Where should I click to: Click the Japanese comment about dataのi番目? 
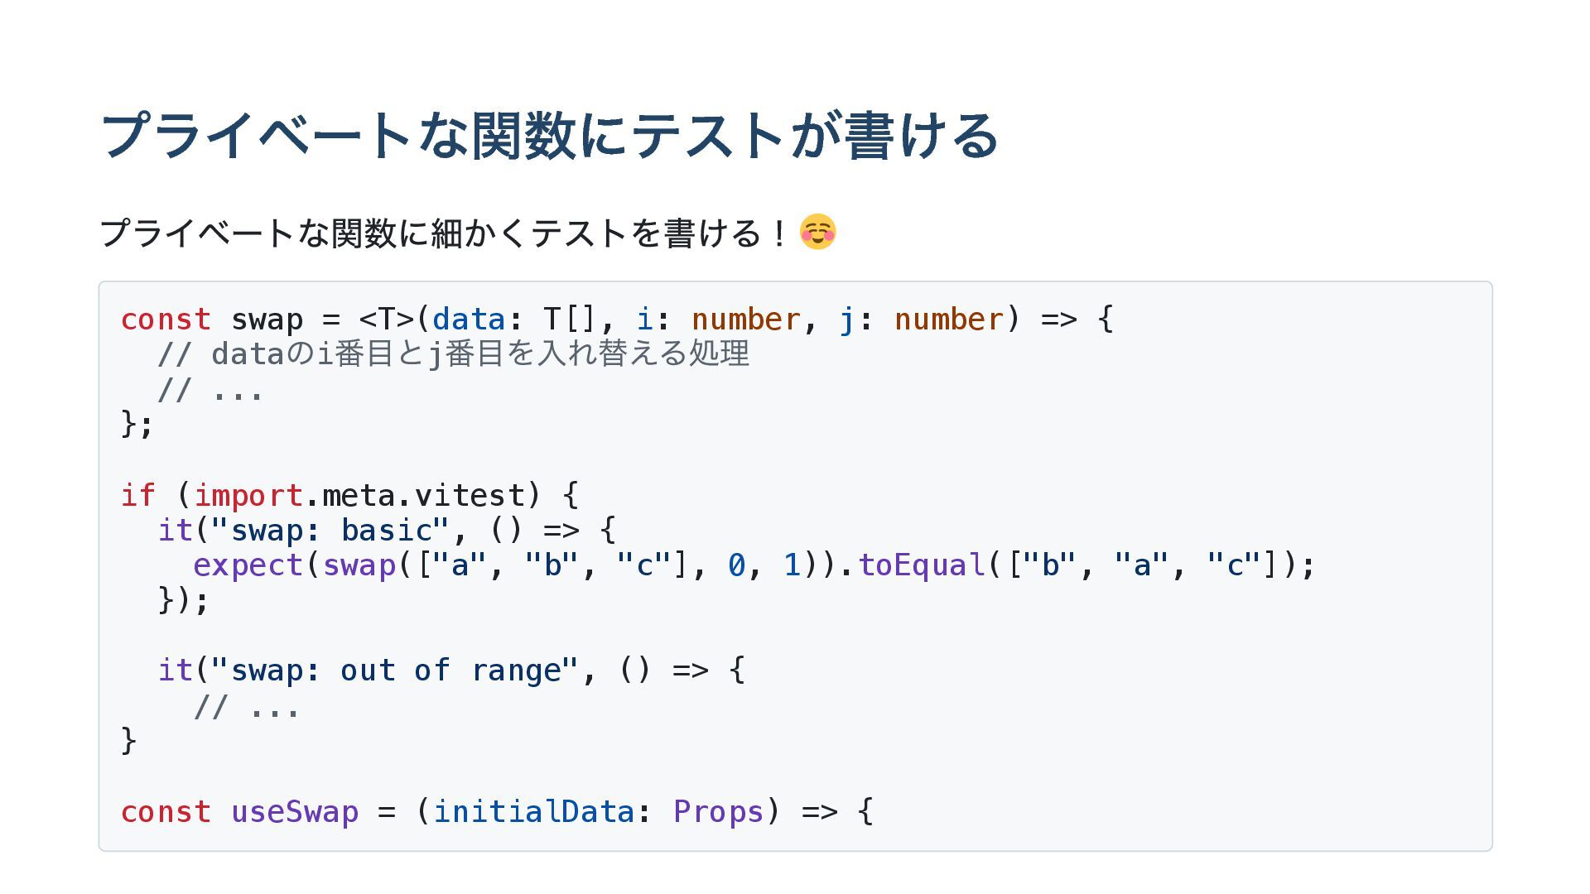coord(454,354)
